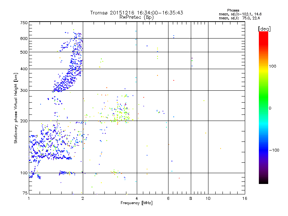The image size is (288, 216).
Task: Click the "750" height tick label
Action: [x=24, y=23]
